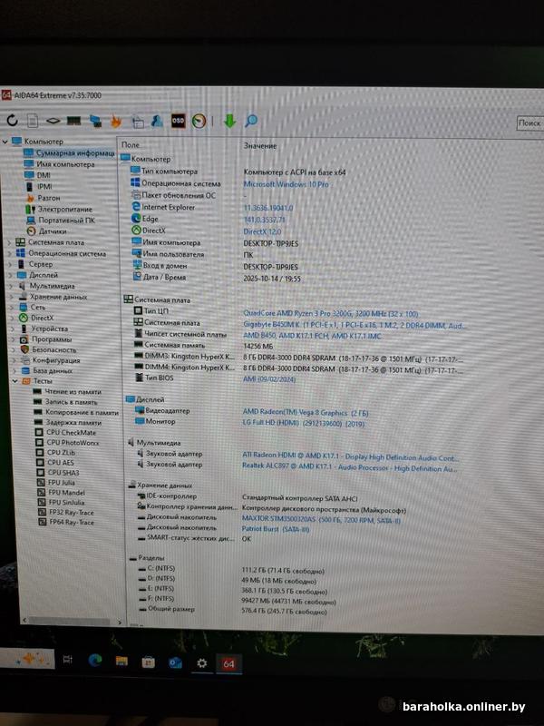The width and height of the screenshot is (544, 726).
Task: Open the AMD Radeon Vega 8 Graphics link
Action: point(306,412)
